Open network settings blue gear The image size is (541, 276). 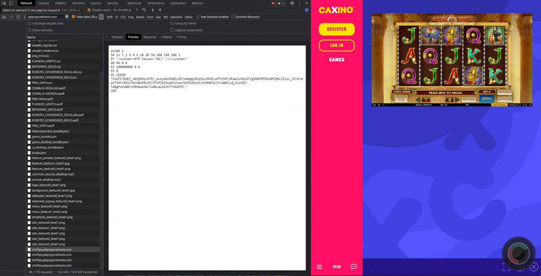307,10
